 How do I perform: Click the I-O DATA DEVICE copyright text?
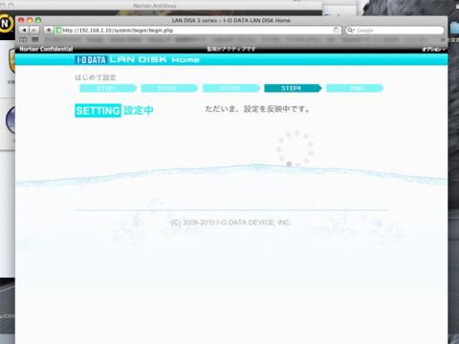(x=230, y=223)
